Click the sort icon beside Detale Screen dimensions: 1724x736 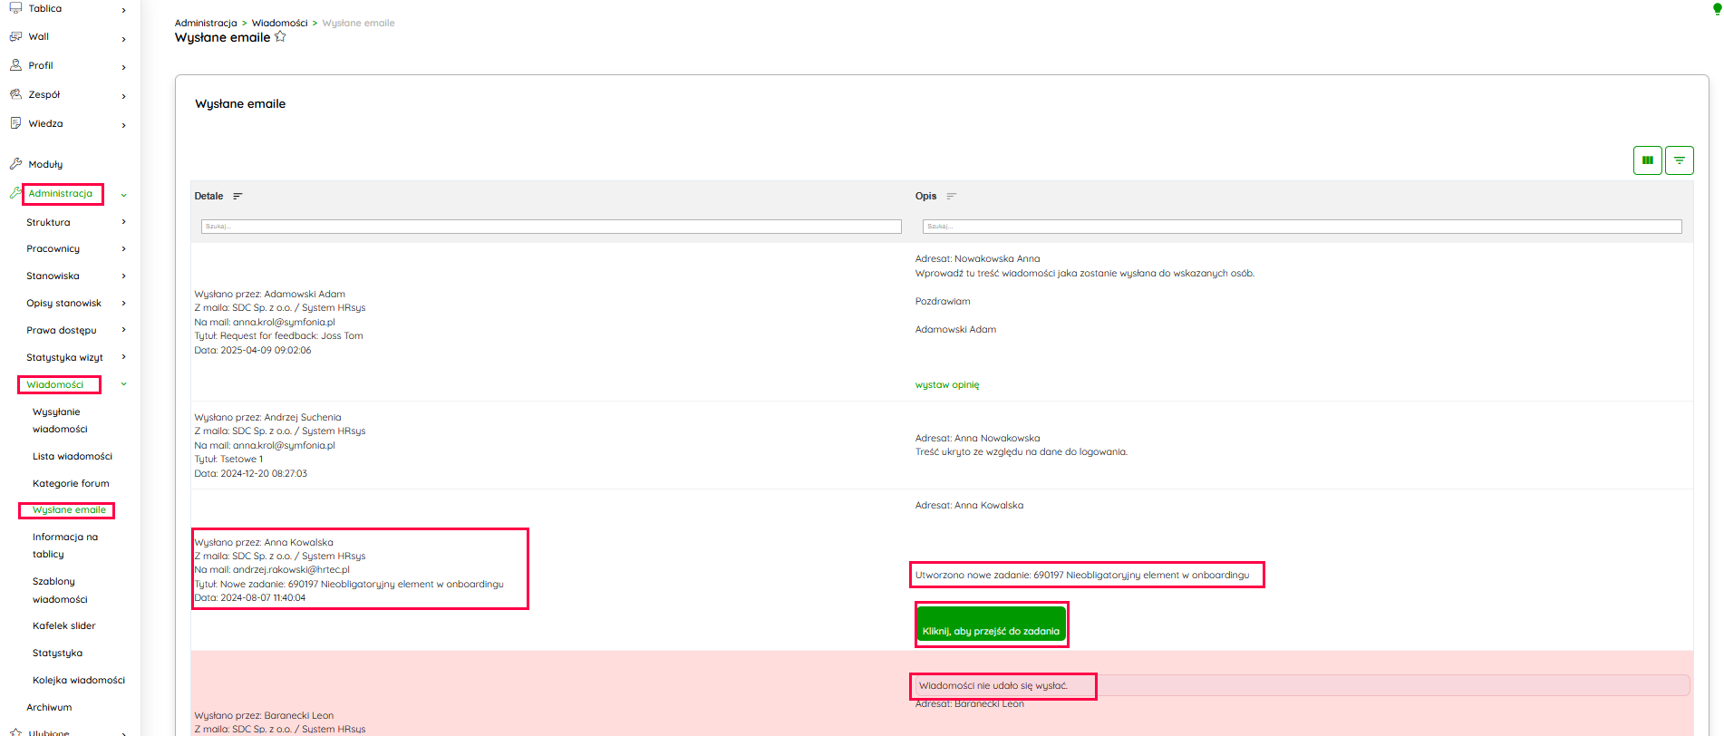coord(237,196)
